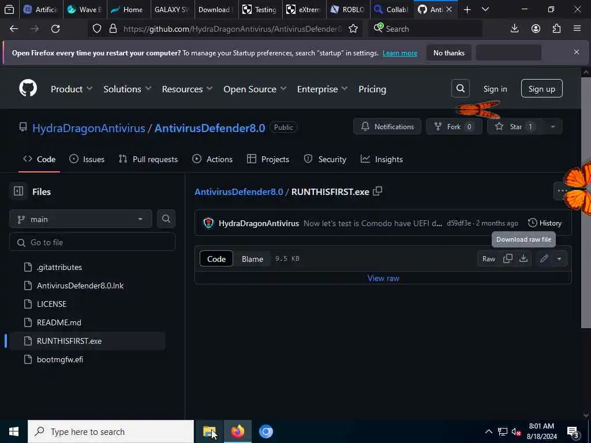Screen dimensions: 591x443
Task: Open the Projects tab
Action: coord(268,159)
